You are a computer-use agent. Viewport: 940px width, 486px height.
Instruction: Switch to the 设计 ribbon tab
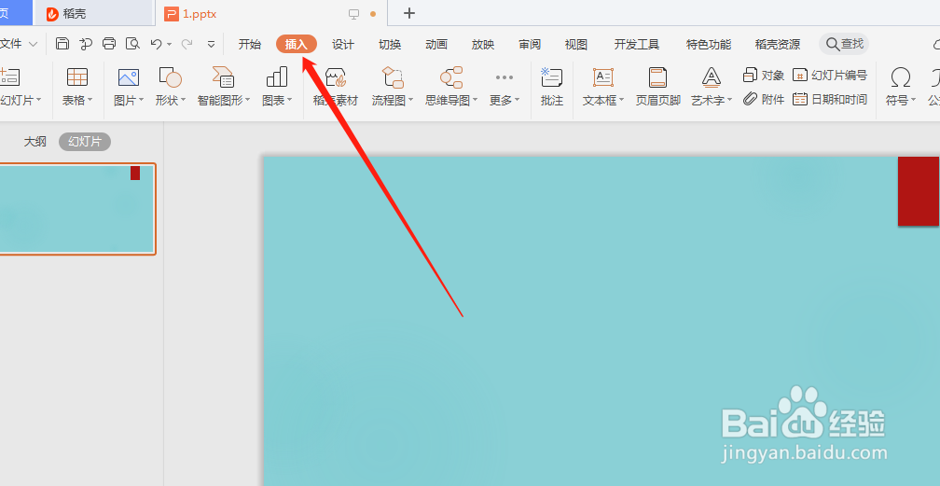coord(343,44)
